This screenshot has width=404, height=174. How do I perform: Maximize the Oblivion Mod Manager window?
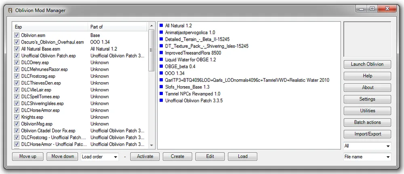[x=372, y=9]
